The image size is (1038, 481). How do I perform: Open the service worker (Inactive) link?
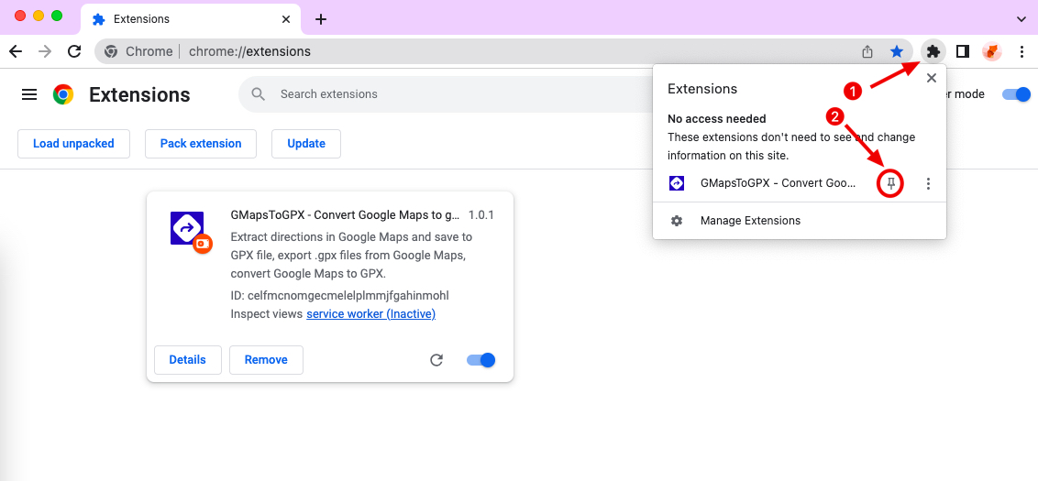pyautogui.click(x=370, y=313)
